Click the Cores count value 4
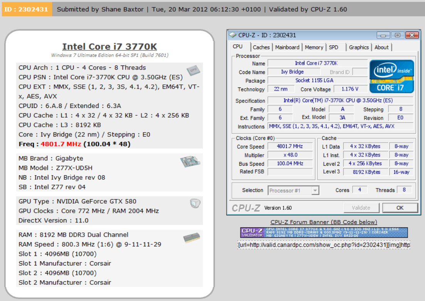The height and width of the screenshot is (301, 425). click(359, 190)
